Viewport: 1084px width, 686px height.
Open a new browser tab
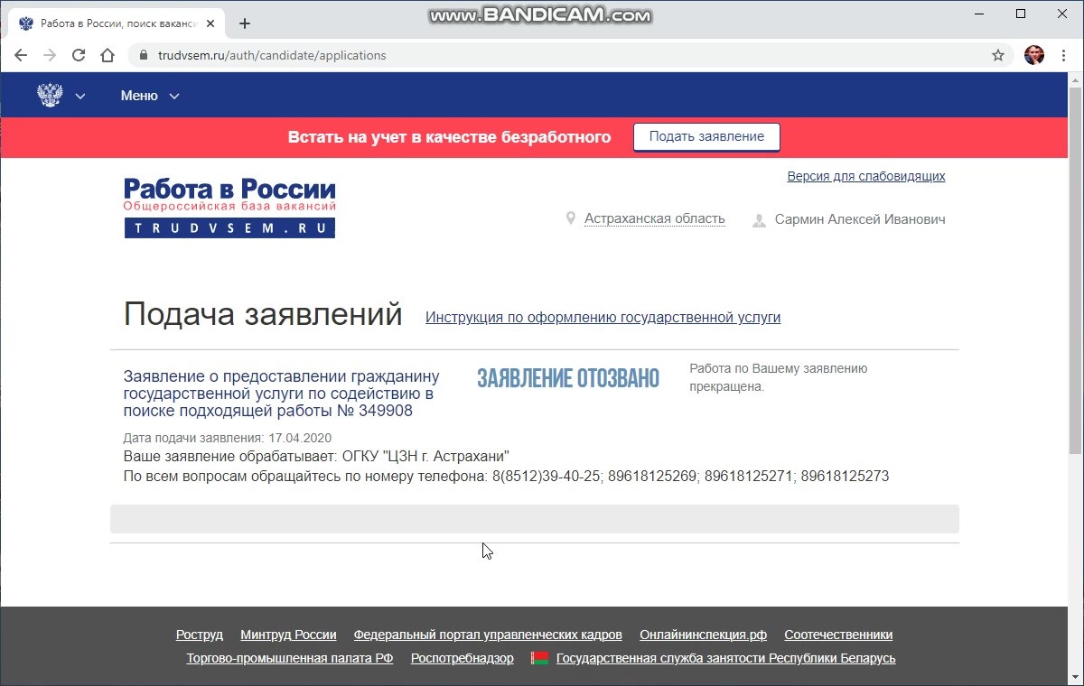tap(244, 23)
